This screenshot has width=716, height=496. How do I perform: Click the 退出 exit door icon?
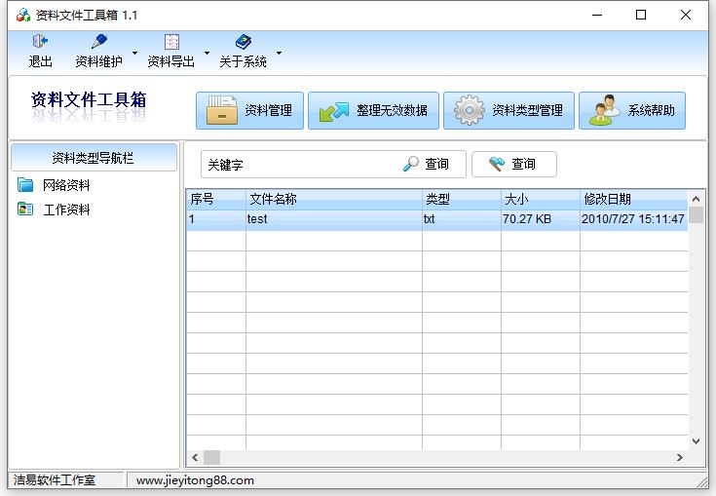[40, 42]
